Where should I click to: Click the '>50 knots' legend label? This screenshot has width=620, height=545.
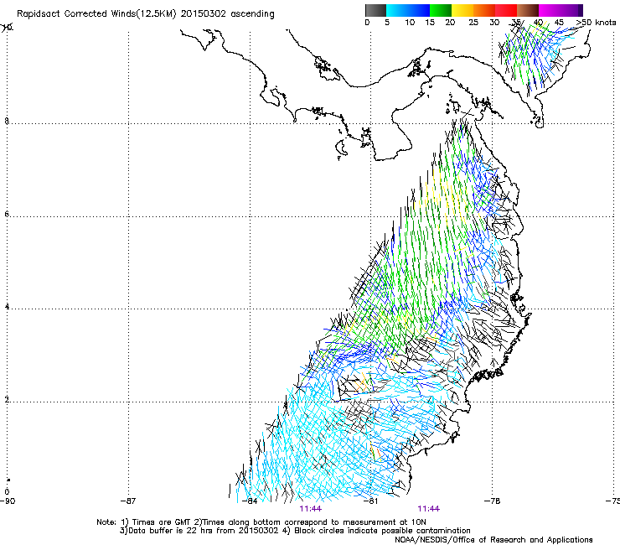pos(596,23)
